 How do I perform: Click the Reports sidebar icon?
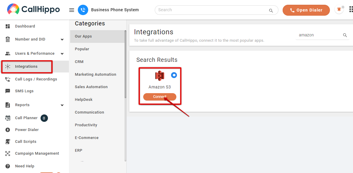[x=8, y=105]
